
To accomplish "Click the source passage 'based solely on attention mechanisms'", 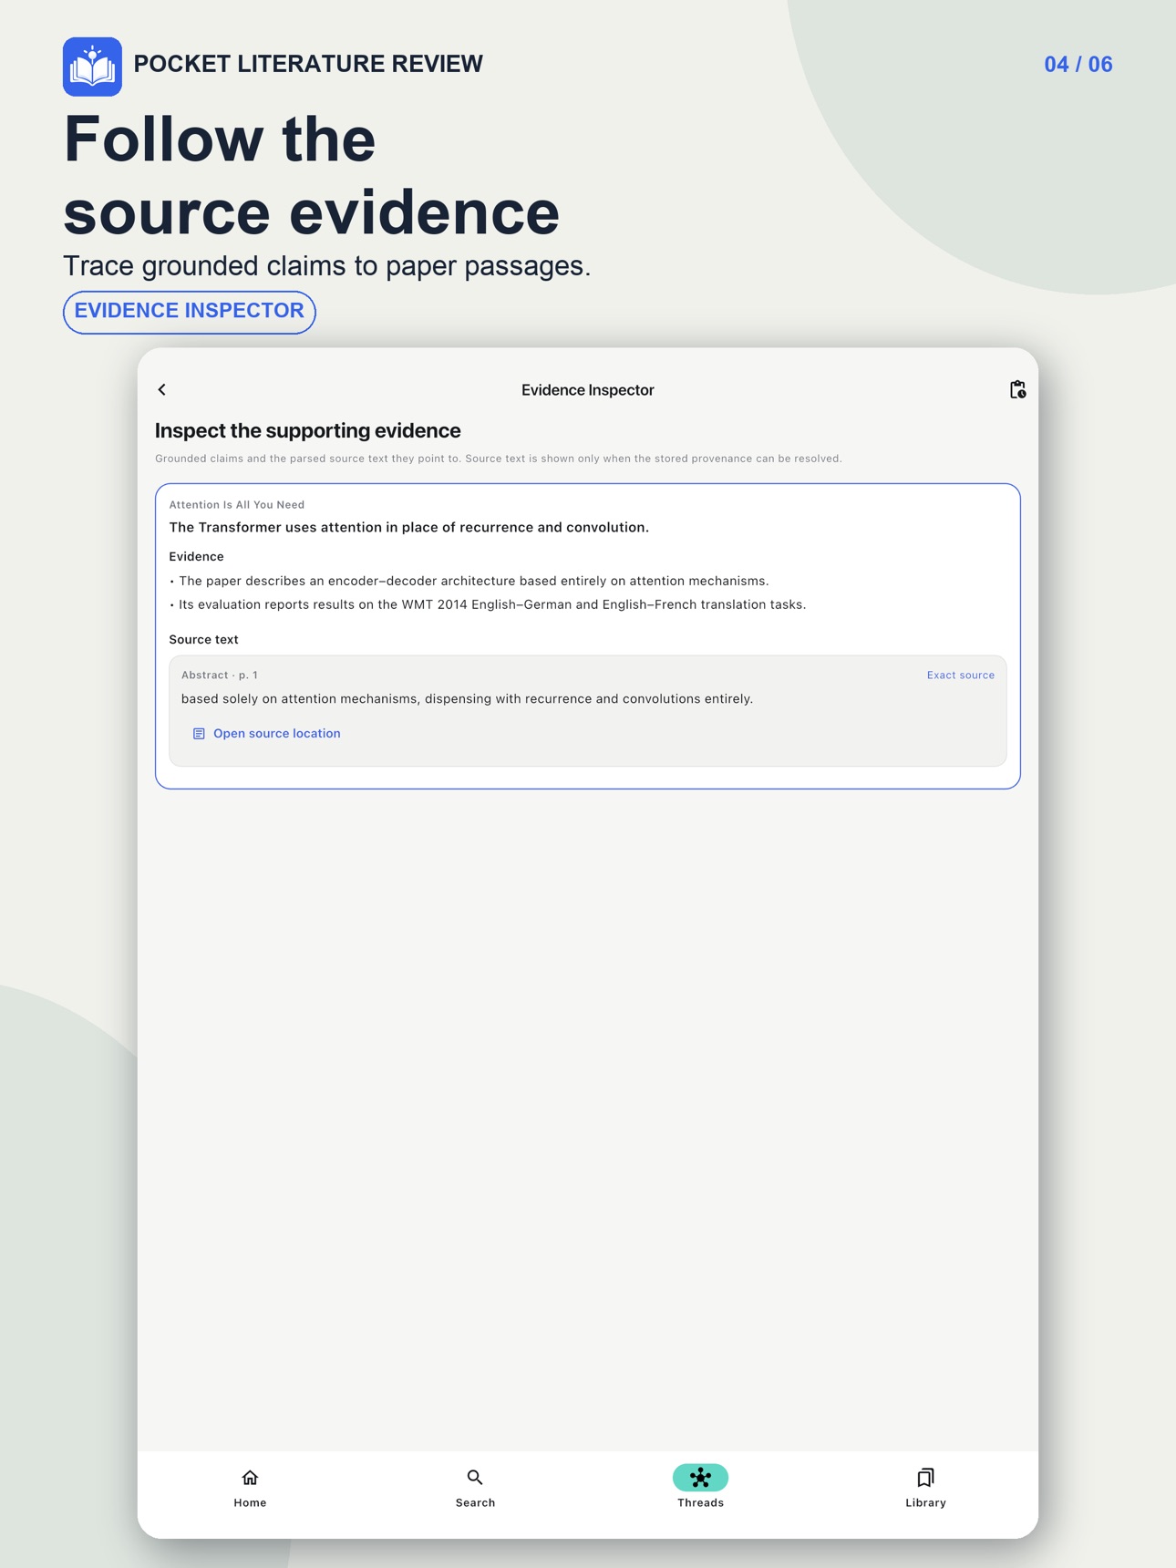I will (467, 699).
